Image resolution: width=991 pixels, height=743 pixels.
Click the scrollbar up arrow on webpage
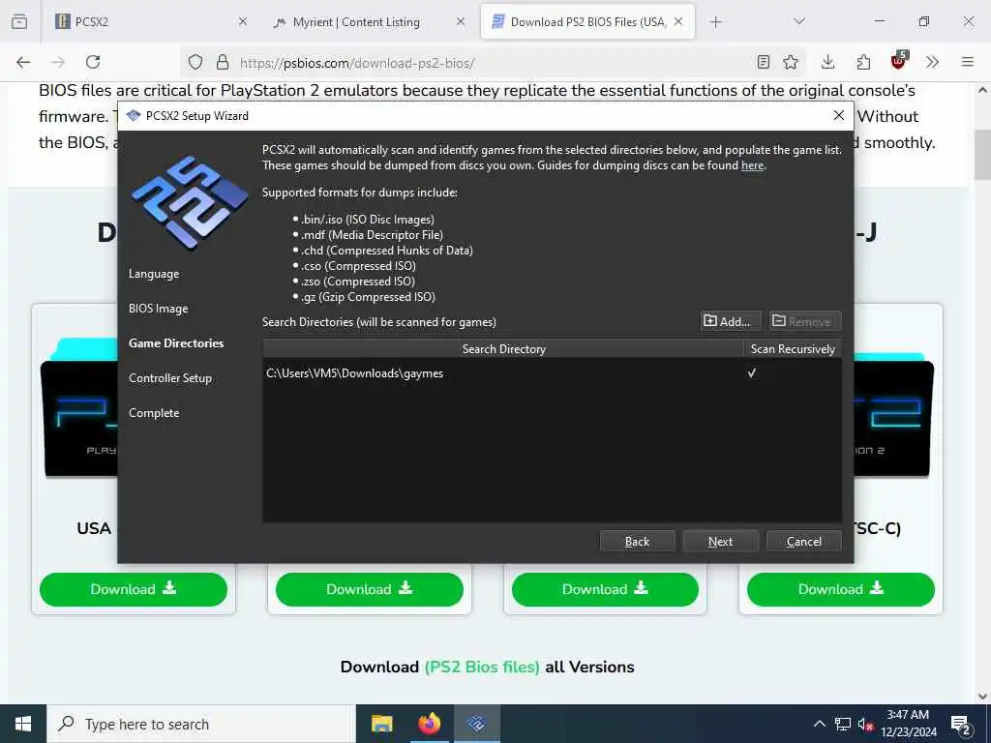[983, 90]
